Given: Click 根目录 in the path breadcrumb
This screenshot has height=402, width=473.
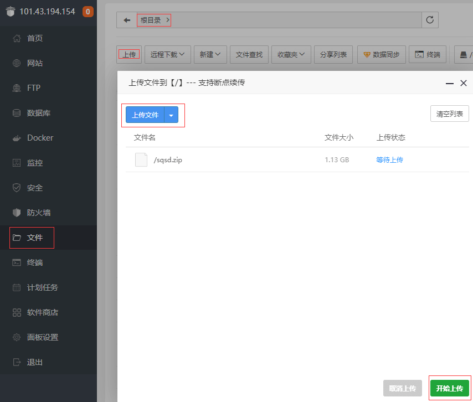Looking at the screenshot, I should coord(150,20).
